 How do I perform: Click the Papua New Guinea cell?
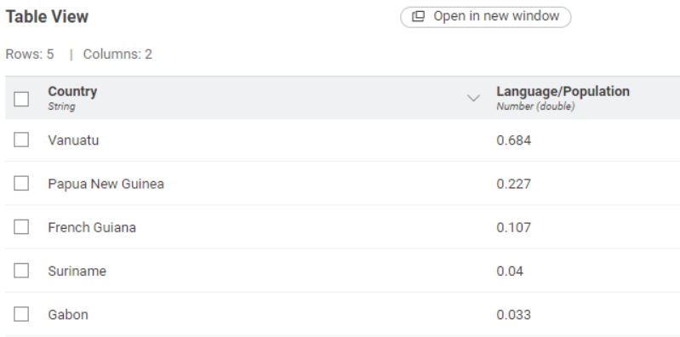coord(106,184)
